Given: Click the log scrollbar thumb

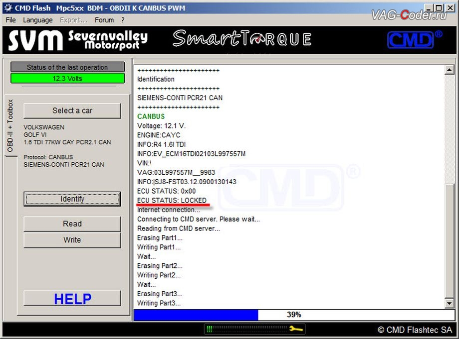Looking at the screenshot, I should coord(450,240).
